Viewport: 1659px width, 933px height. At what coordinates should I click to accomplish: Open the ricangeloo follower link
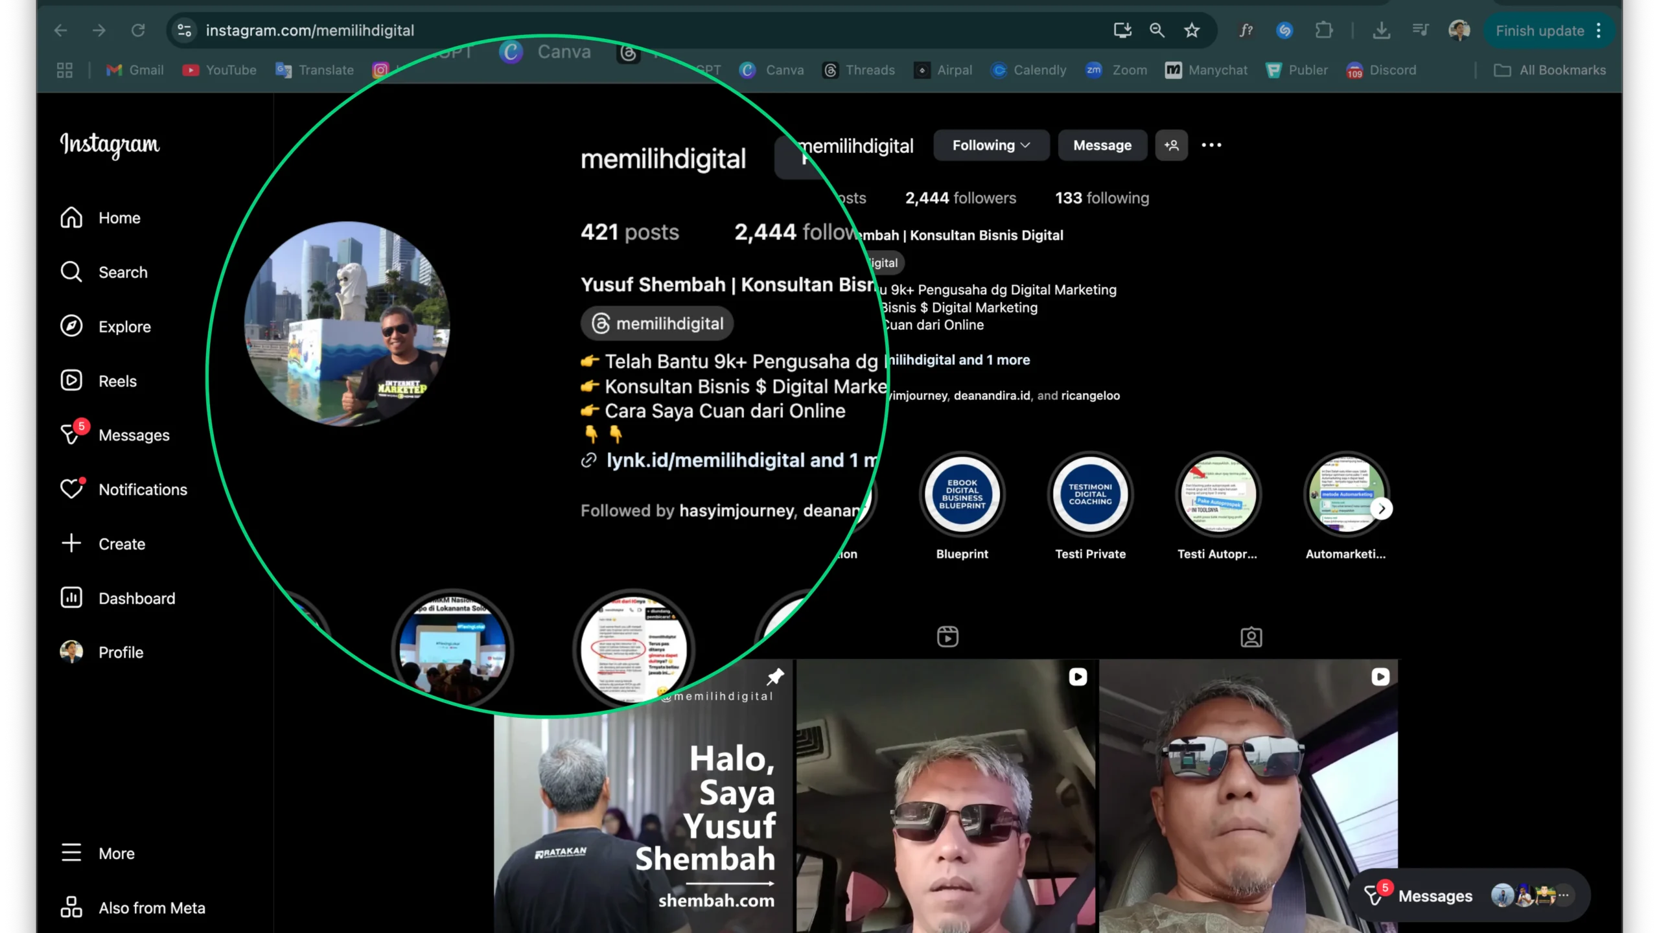coord(1091,395)
